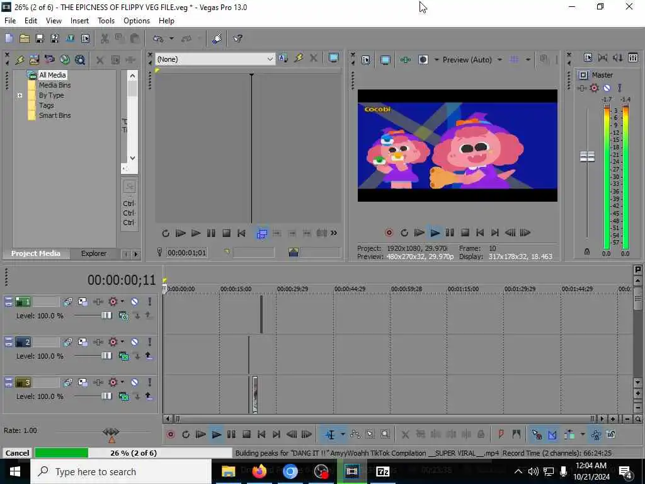Click the video preview thumbnail image

pos(457,146)
